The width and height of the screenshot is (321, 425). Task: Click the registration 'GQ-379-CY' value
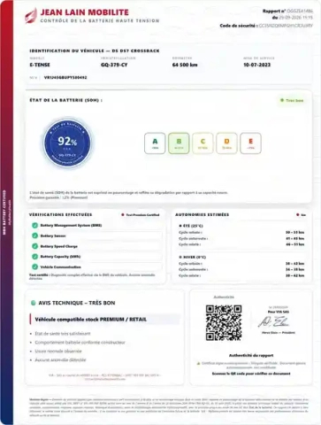point(114,65)
